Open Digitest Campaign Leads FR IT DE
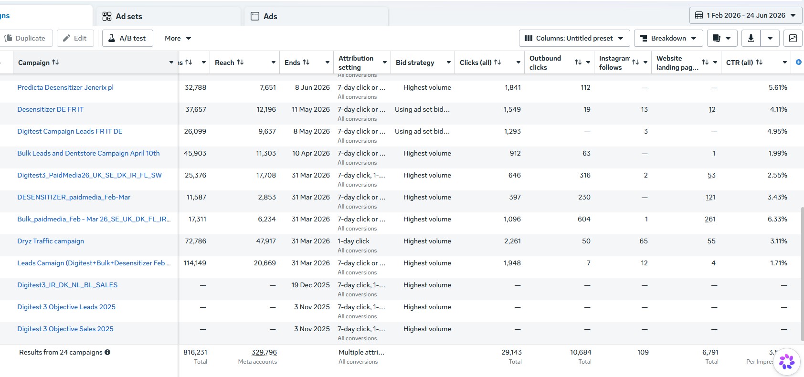Image resolution: width=804 pixels, height=377 pixels. point(70,131)
